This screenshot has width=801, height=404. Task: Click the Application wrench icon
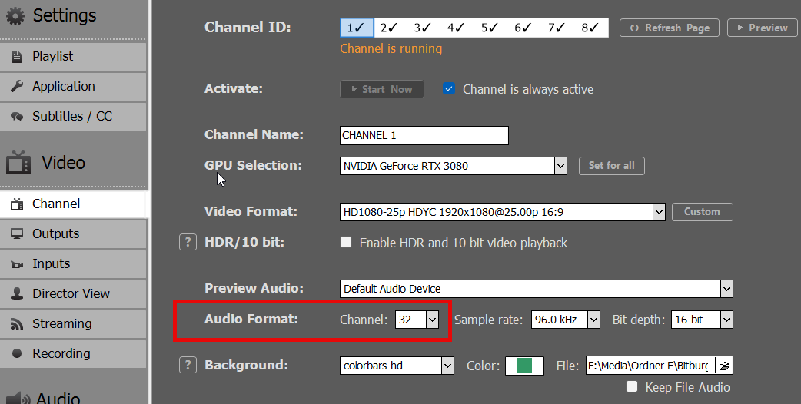(x=17, y=86)
